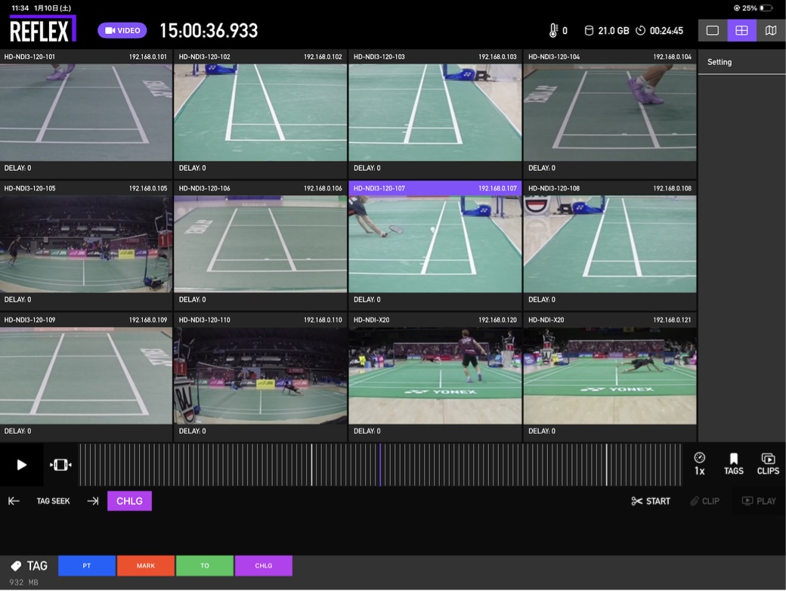Add an orange MARK tag
Viewport: 786px width, 591px height.
[146, 565]
